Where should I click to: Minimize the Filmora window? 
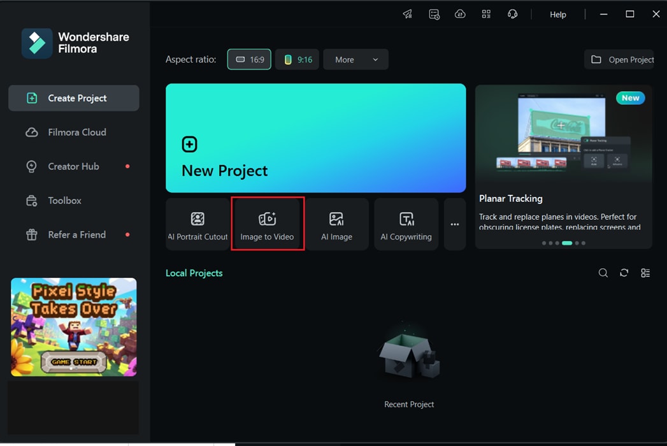604,14
